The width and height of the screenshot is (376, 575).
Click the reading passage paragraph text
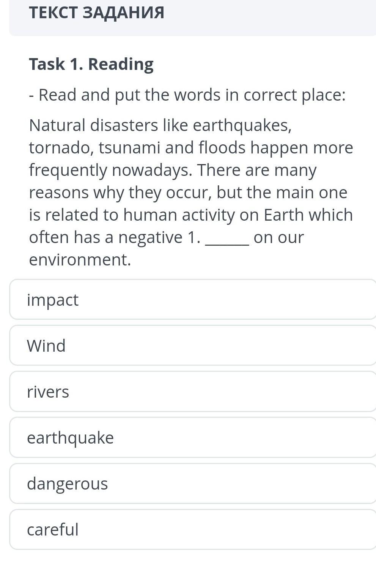(191, 192)
